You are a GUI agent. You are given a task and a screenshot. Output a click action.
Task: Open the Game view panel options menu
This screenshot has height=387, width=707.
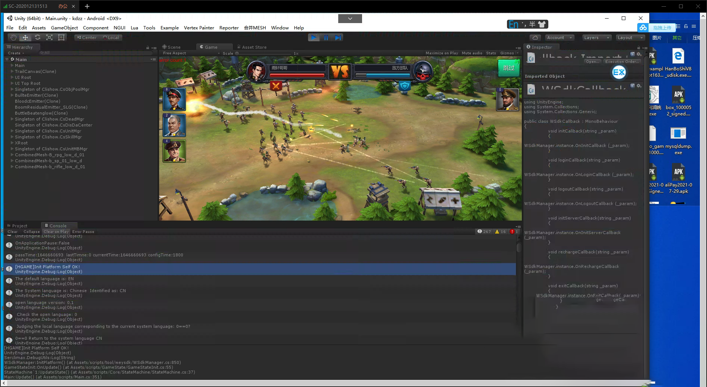[518, 48]
